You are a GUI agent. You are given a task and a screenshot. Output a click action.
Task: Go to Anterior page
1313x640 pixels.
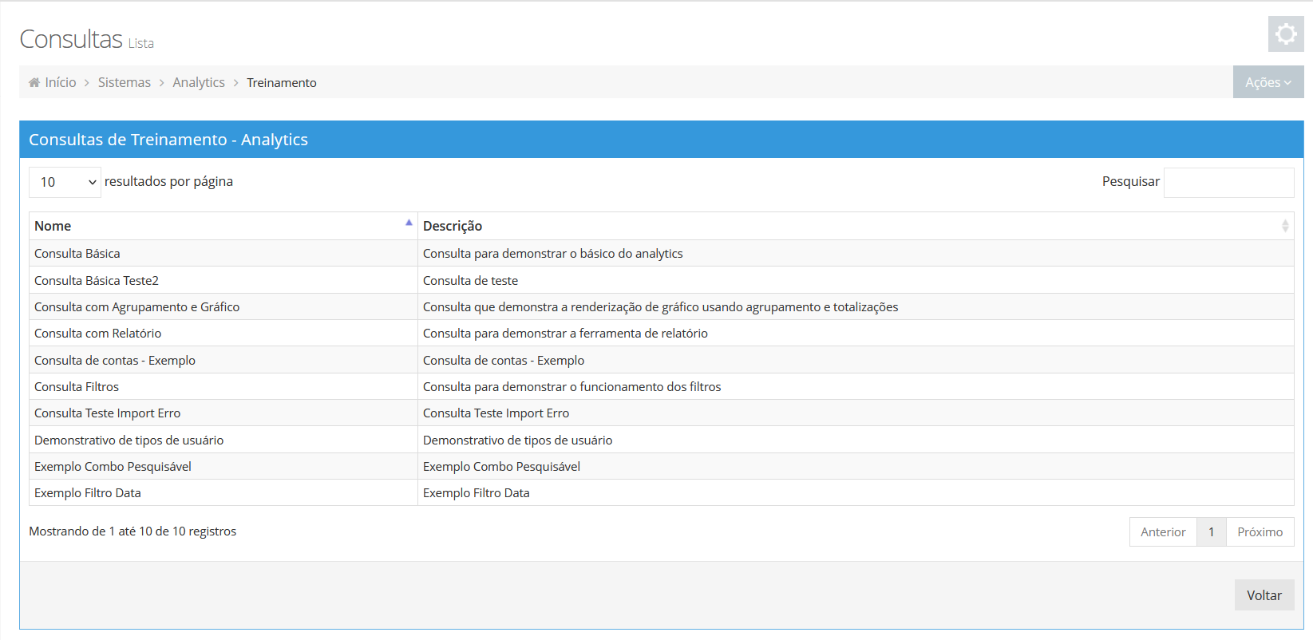(x=1163, y=532)
